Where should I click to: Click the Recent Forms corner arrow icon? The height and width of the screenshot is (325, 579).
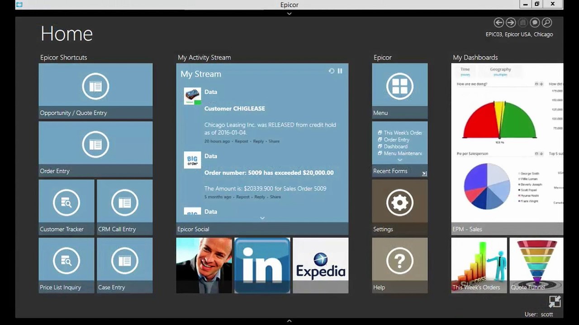click(424, 173)
